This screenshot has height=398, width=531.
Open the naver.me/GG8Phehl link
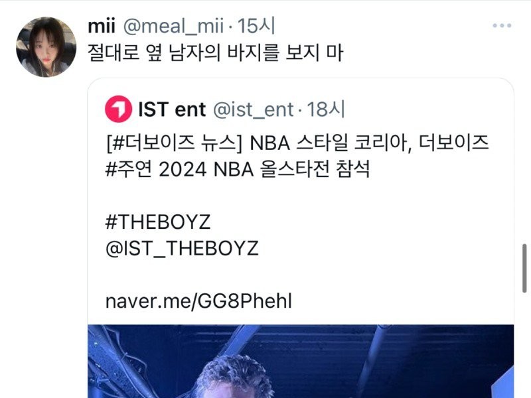[198, 301]
